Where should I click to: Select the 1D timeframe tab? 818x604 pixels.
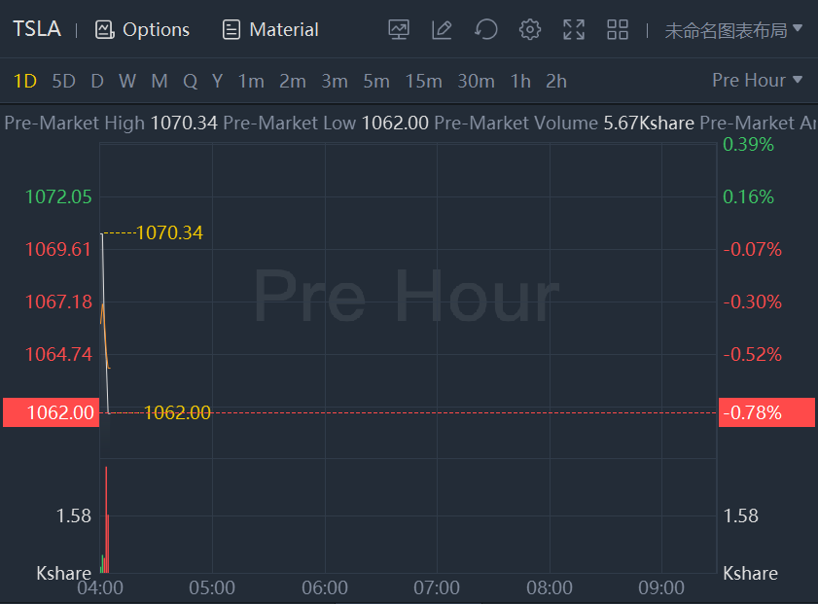tap(25, 81)
